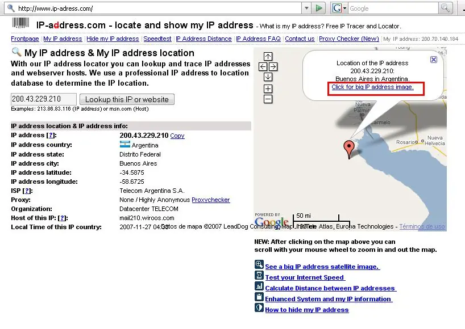Viewport: 465px width, 329px height.
Task: Click the bar chart icon beside Calculate Distance
Action: click(259, 286)
